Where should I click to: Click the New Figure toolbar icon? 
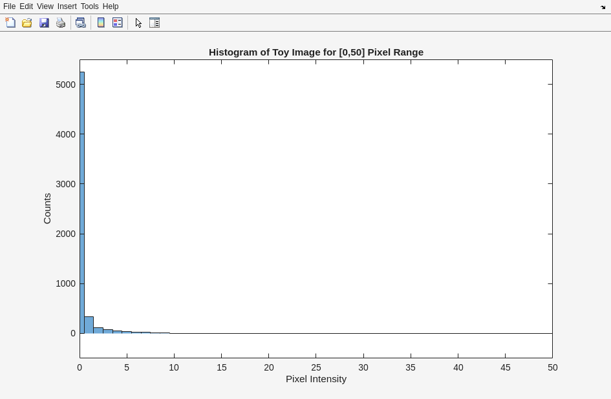click(x=10, y=23)
